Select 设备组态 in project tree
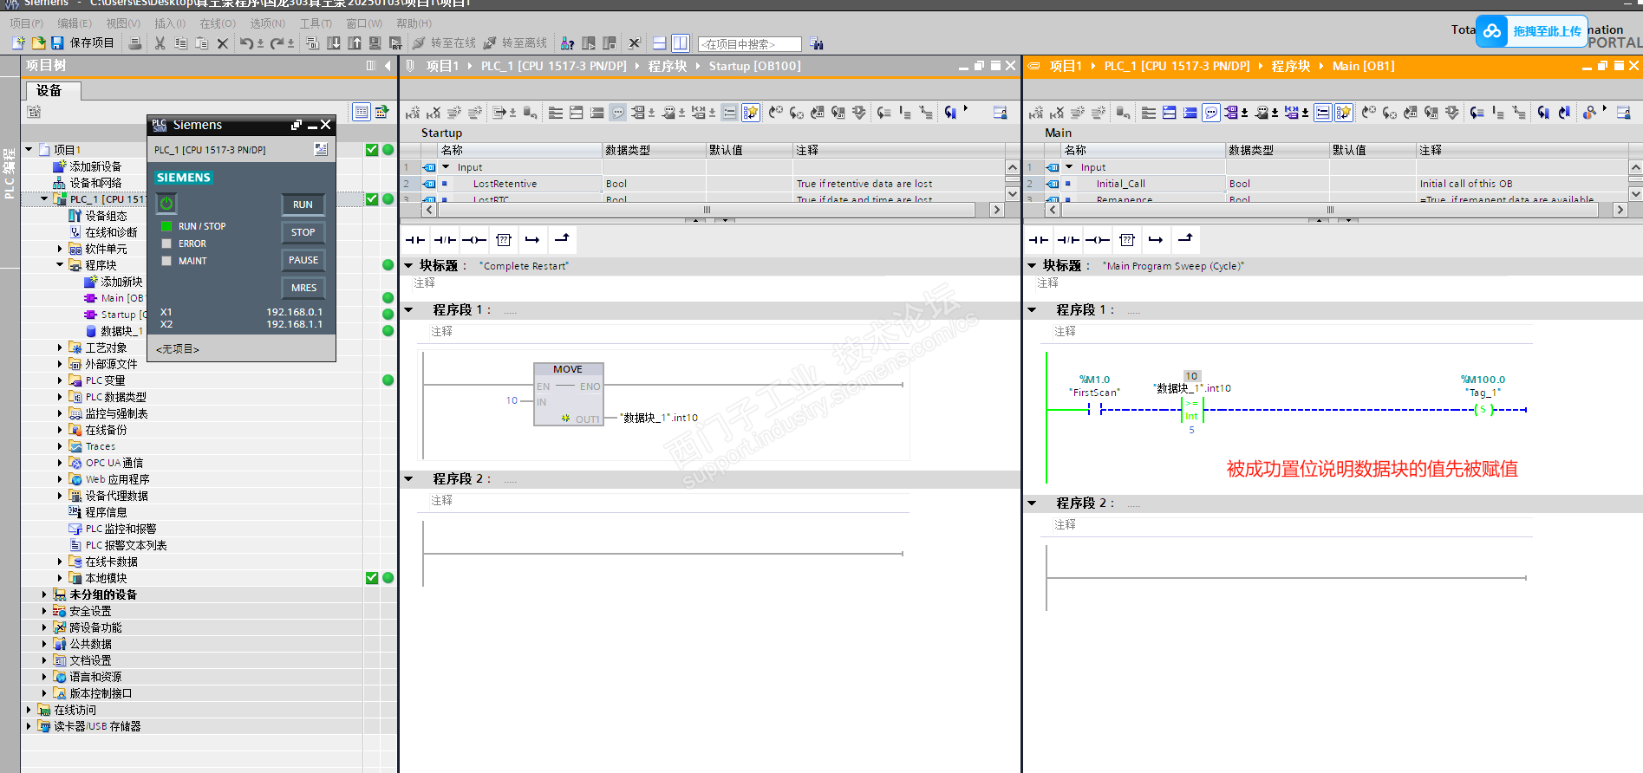The image size is (1643, 773). click(x=106, y=216)
